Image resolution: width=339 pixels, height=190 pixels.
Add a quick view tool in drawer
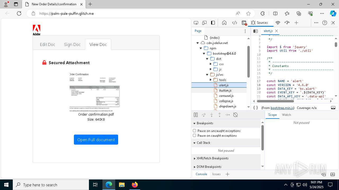pos(228,174)
